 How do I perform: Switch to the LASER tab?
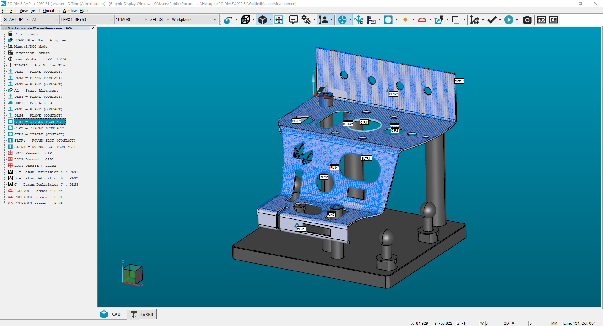pyautogui.click(x=142, y=314)
